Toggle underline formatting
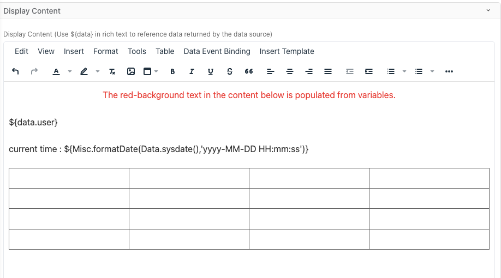The width and height of the screenshot is (501, 278). coord(211,71)
